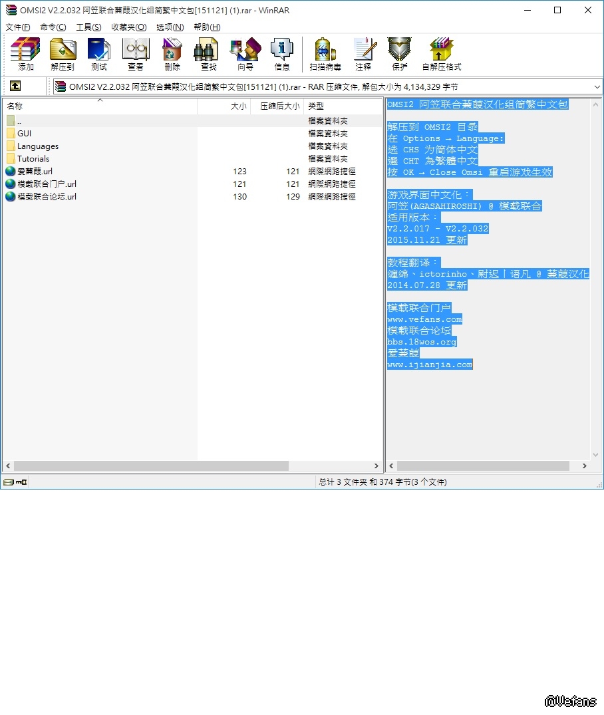Sort by Packed Size (压缩后大小) header
The width and height of the screenshot is (604, 715).
277,106
